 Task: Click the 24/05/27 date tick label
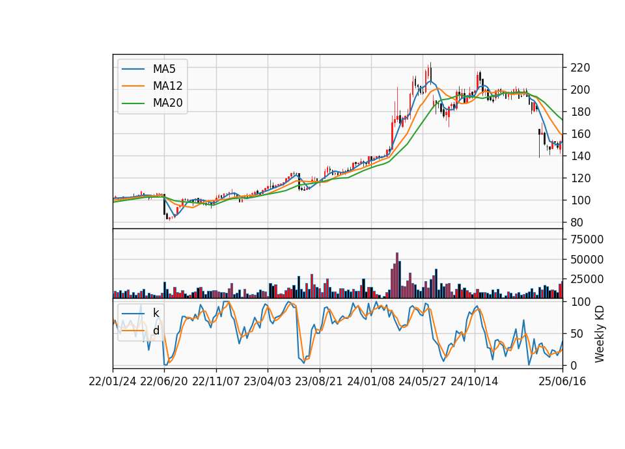423,381
